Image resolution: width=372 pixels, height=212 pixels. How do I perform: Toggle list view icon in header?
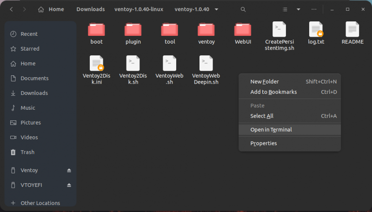coord(285,9)
